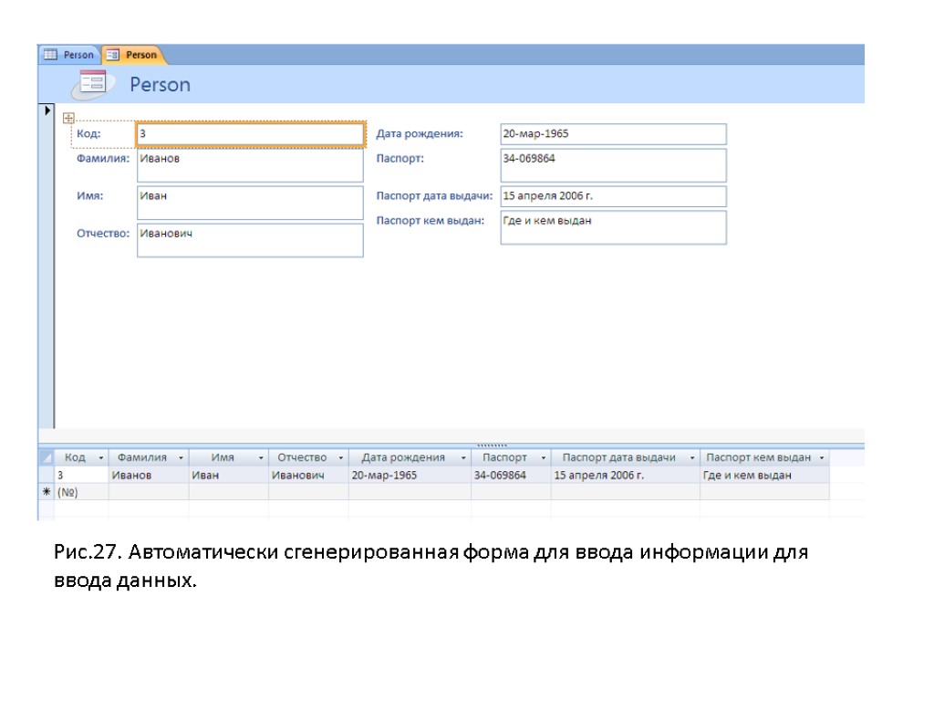This screenshot has height=701, width=934.
Task: Click the record selector arrow of form
Action: (x=47, y=110)
